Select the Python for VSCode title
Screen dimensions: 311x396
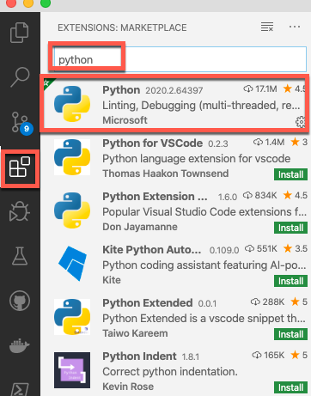pyautogui.click(x=152, y=143)
